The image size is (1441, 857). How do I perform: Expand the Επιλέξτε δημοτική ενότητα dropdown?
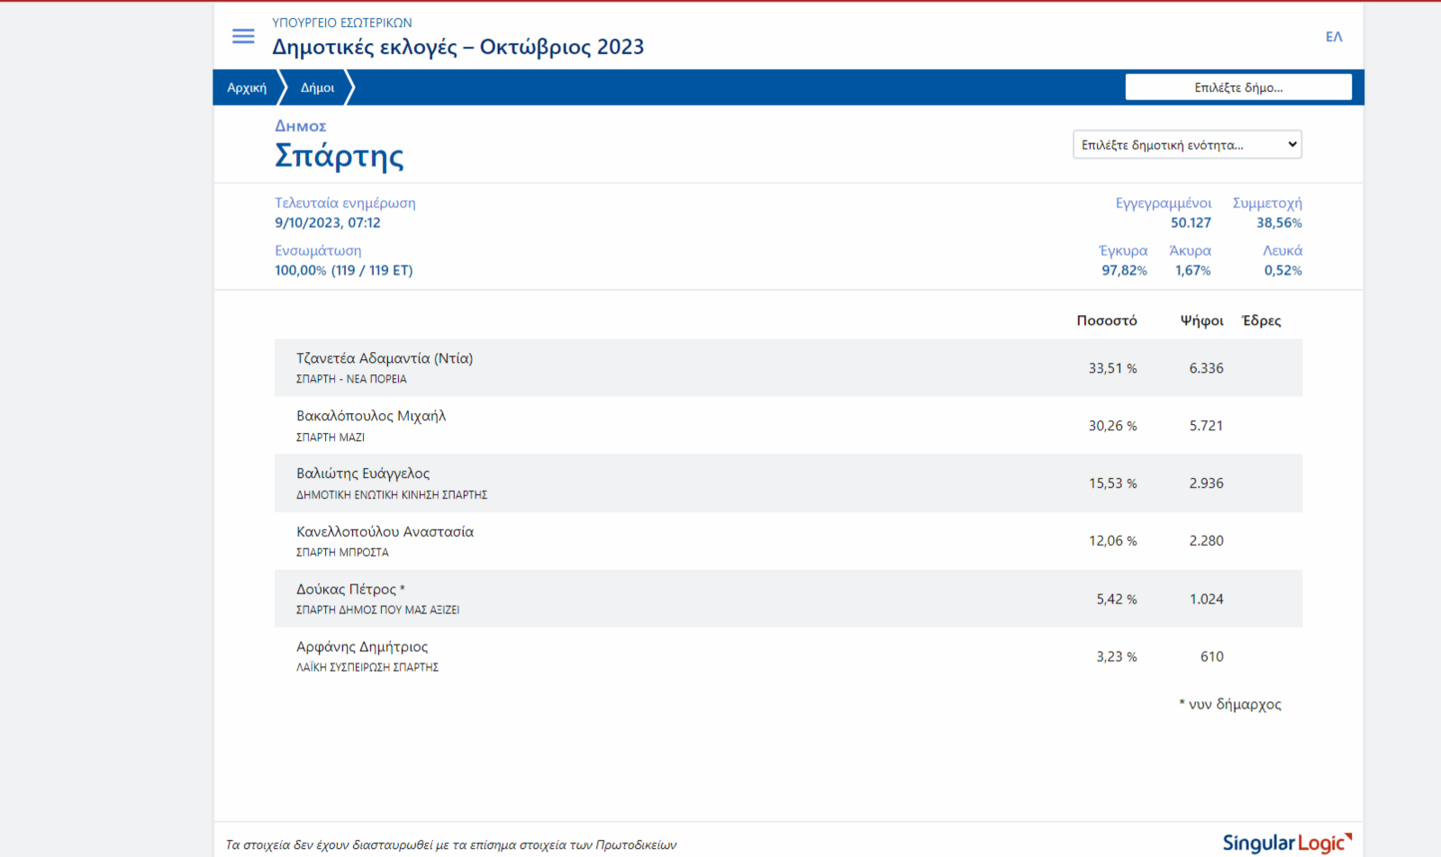tap(1186, 145)
